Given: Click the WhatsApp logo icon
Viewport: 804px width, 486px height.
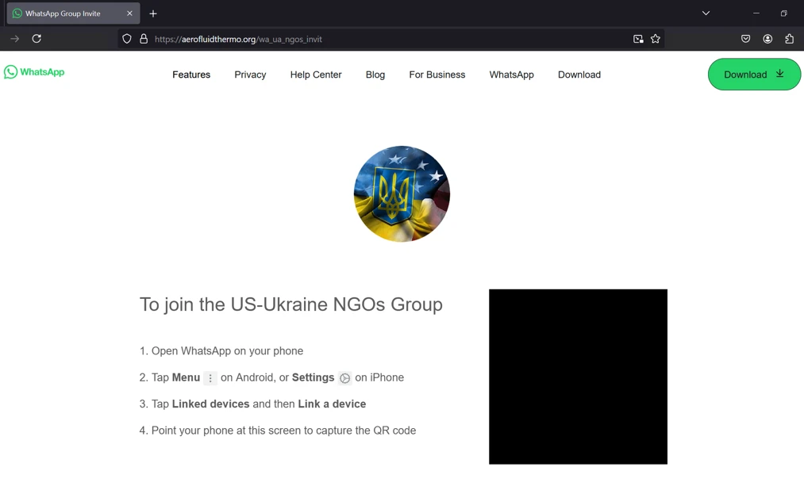Looking at the screenshot, I should pyautogui.click(x=10, y=72).
